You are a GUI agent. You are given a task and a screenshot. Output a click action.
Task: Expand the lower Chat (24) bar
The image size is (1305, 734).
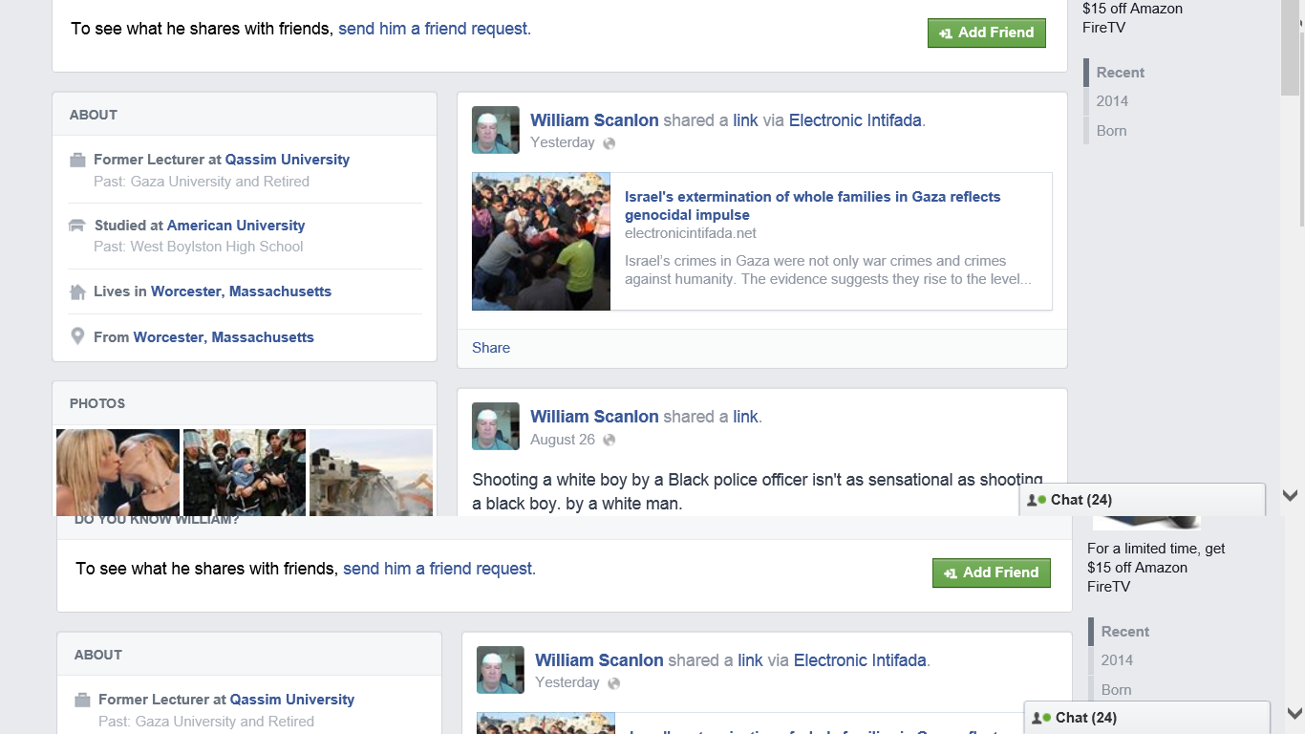tap(1147, 718)
